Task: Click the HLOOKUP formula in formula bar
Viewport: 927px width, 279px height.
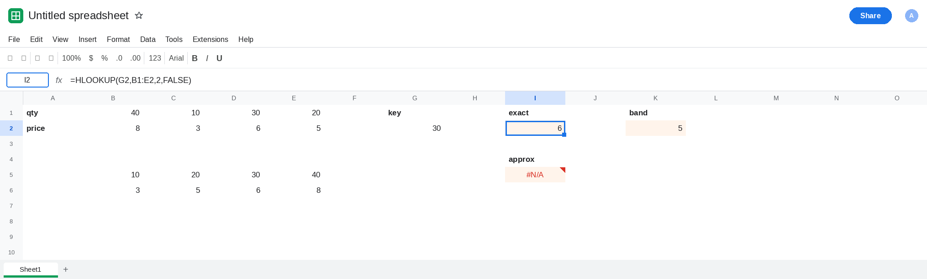Action: (x=131, y=80)
